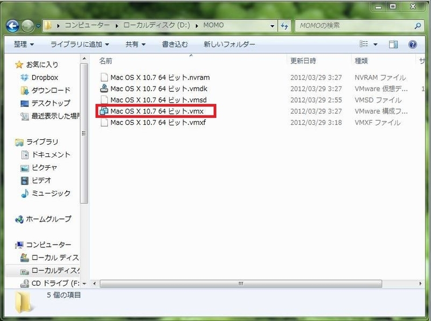431x321 pixels.
Task: Click the folder icon in the address bar
Action: (x=48, y=25)
